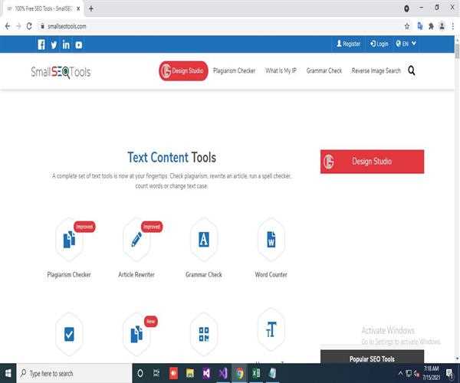The height and width of the screenshot is (383, 460).
Task: Open the checkmark tool icon in second row
Action: tap(69, 334)
